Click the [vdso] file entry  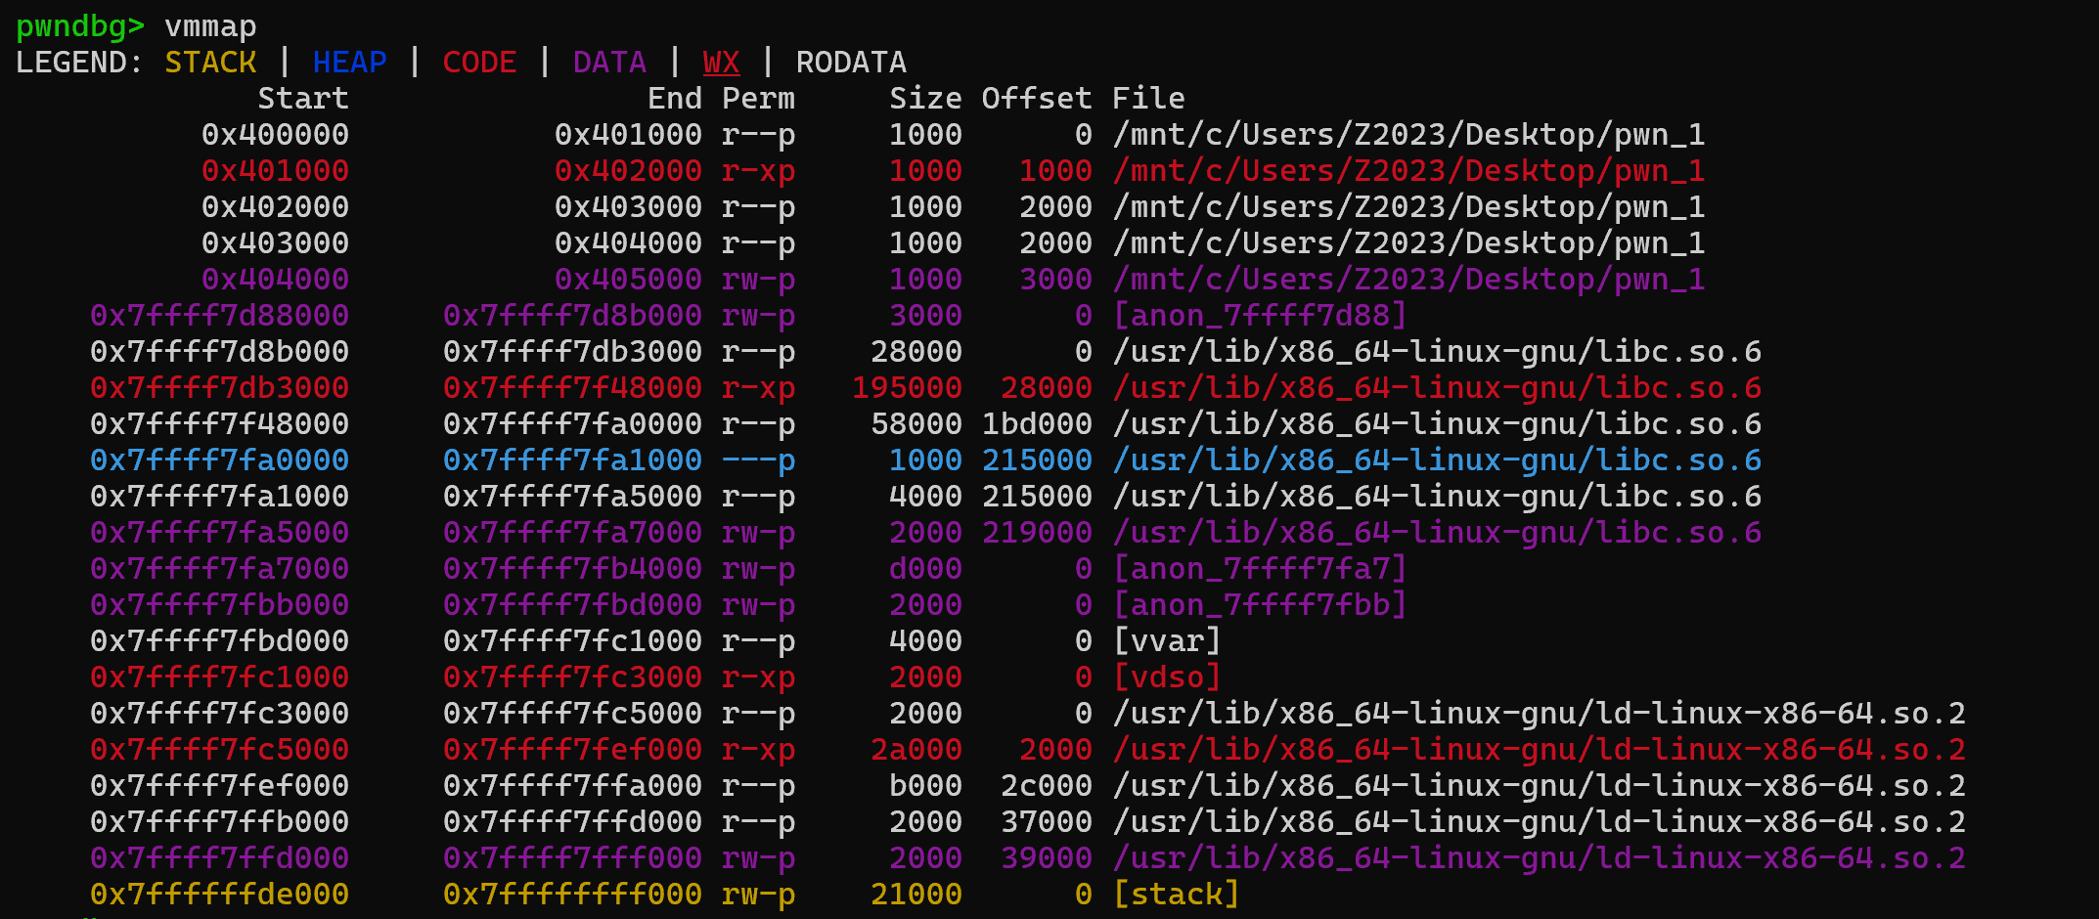coord(1167,678)
